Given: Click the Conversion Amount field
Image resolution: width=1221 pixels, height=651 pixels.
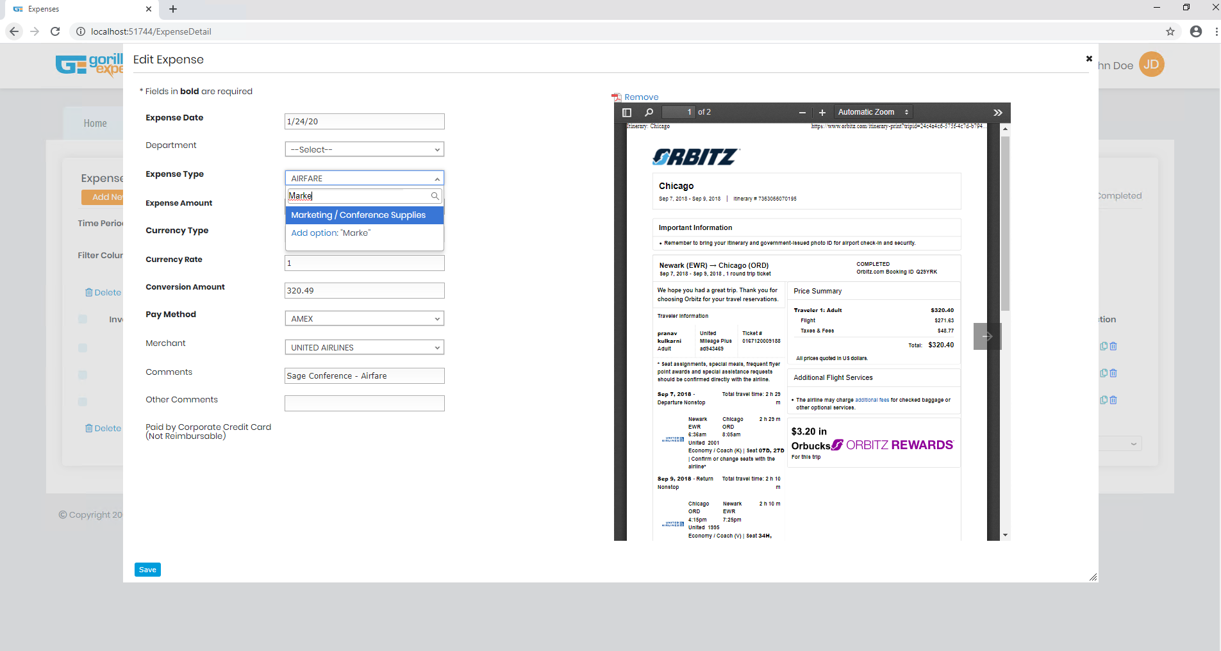Looking at the screenshot, I should (x=364, y=291).
